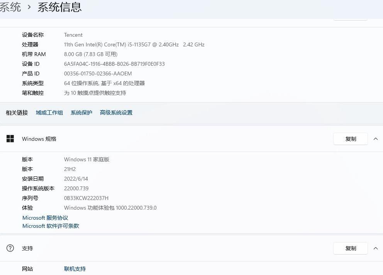Screen dimensions: 383x275
Task: Collapse the 支持 section chevron
Action: click(x=376, y=248)
